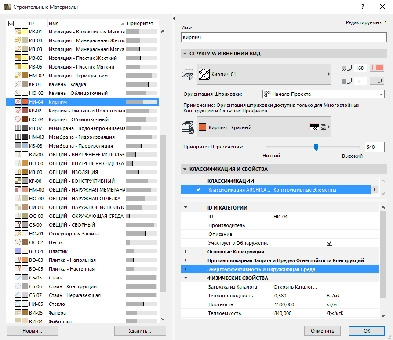
Task: Click the hatch icon of Сталь row
Action: [18, 278]
